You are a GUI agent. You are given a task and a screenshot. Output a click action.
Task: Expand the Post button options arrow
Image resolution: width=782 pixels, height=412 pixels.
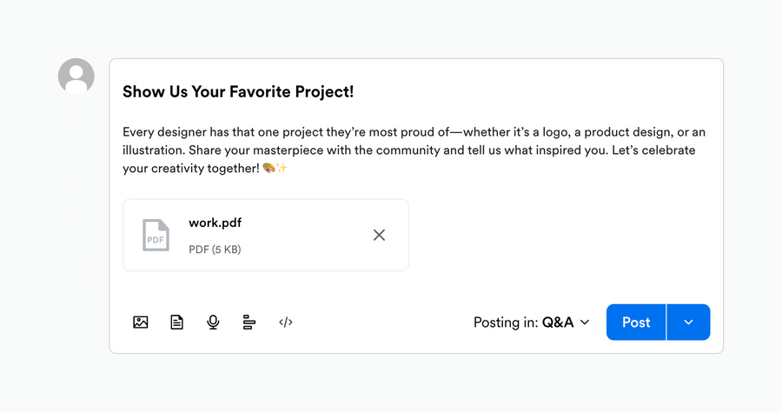click(688, 322)
